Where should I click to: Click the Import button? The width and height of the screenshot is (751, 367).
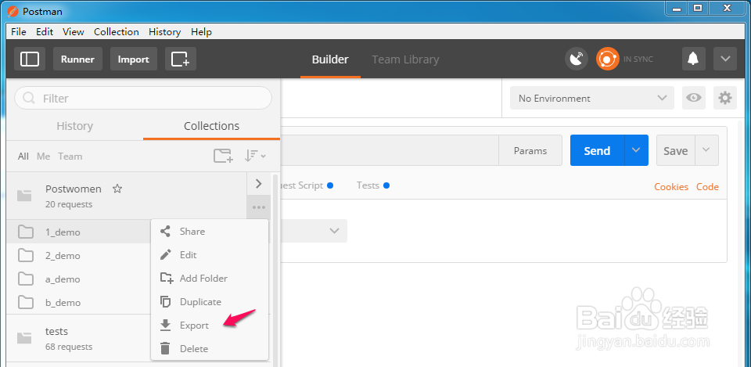(134, 59)
